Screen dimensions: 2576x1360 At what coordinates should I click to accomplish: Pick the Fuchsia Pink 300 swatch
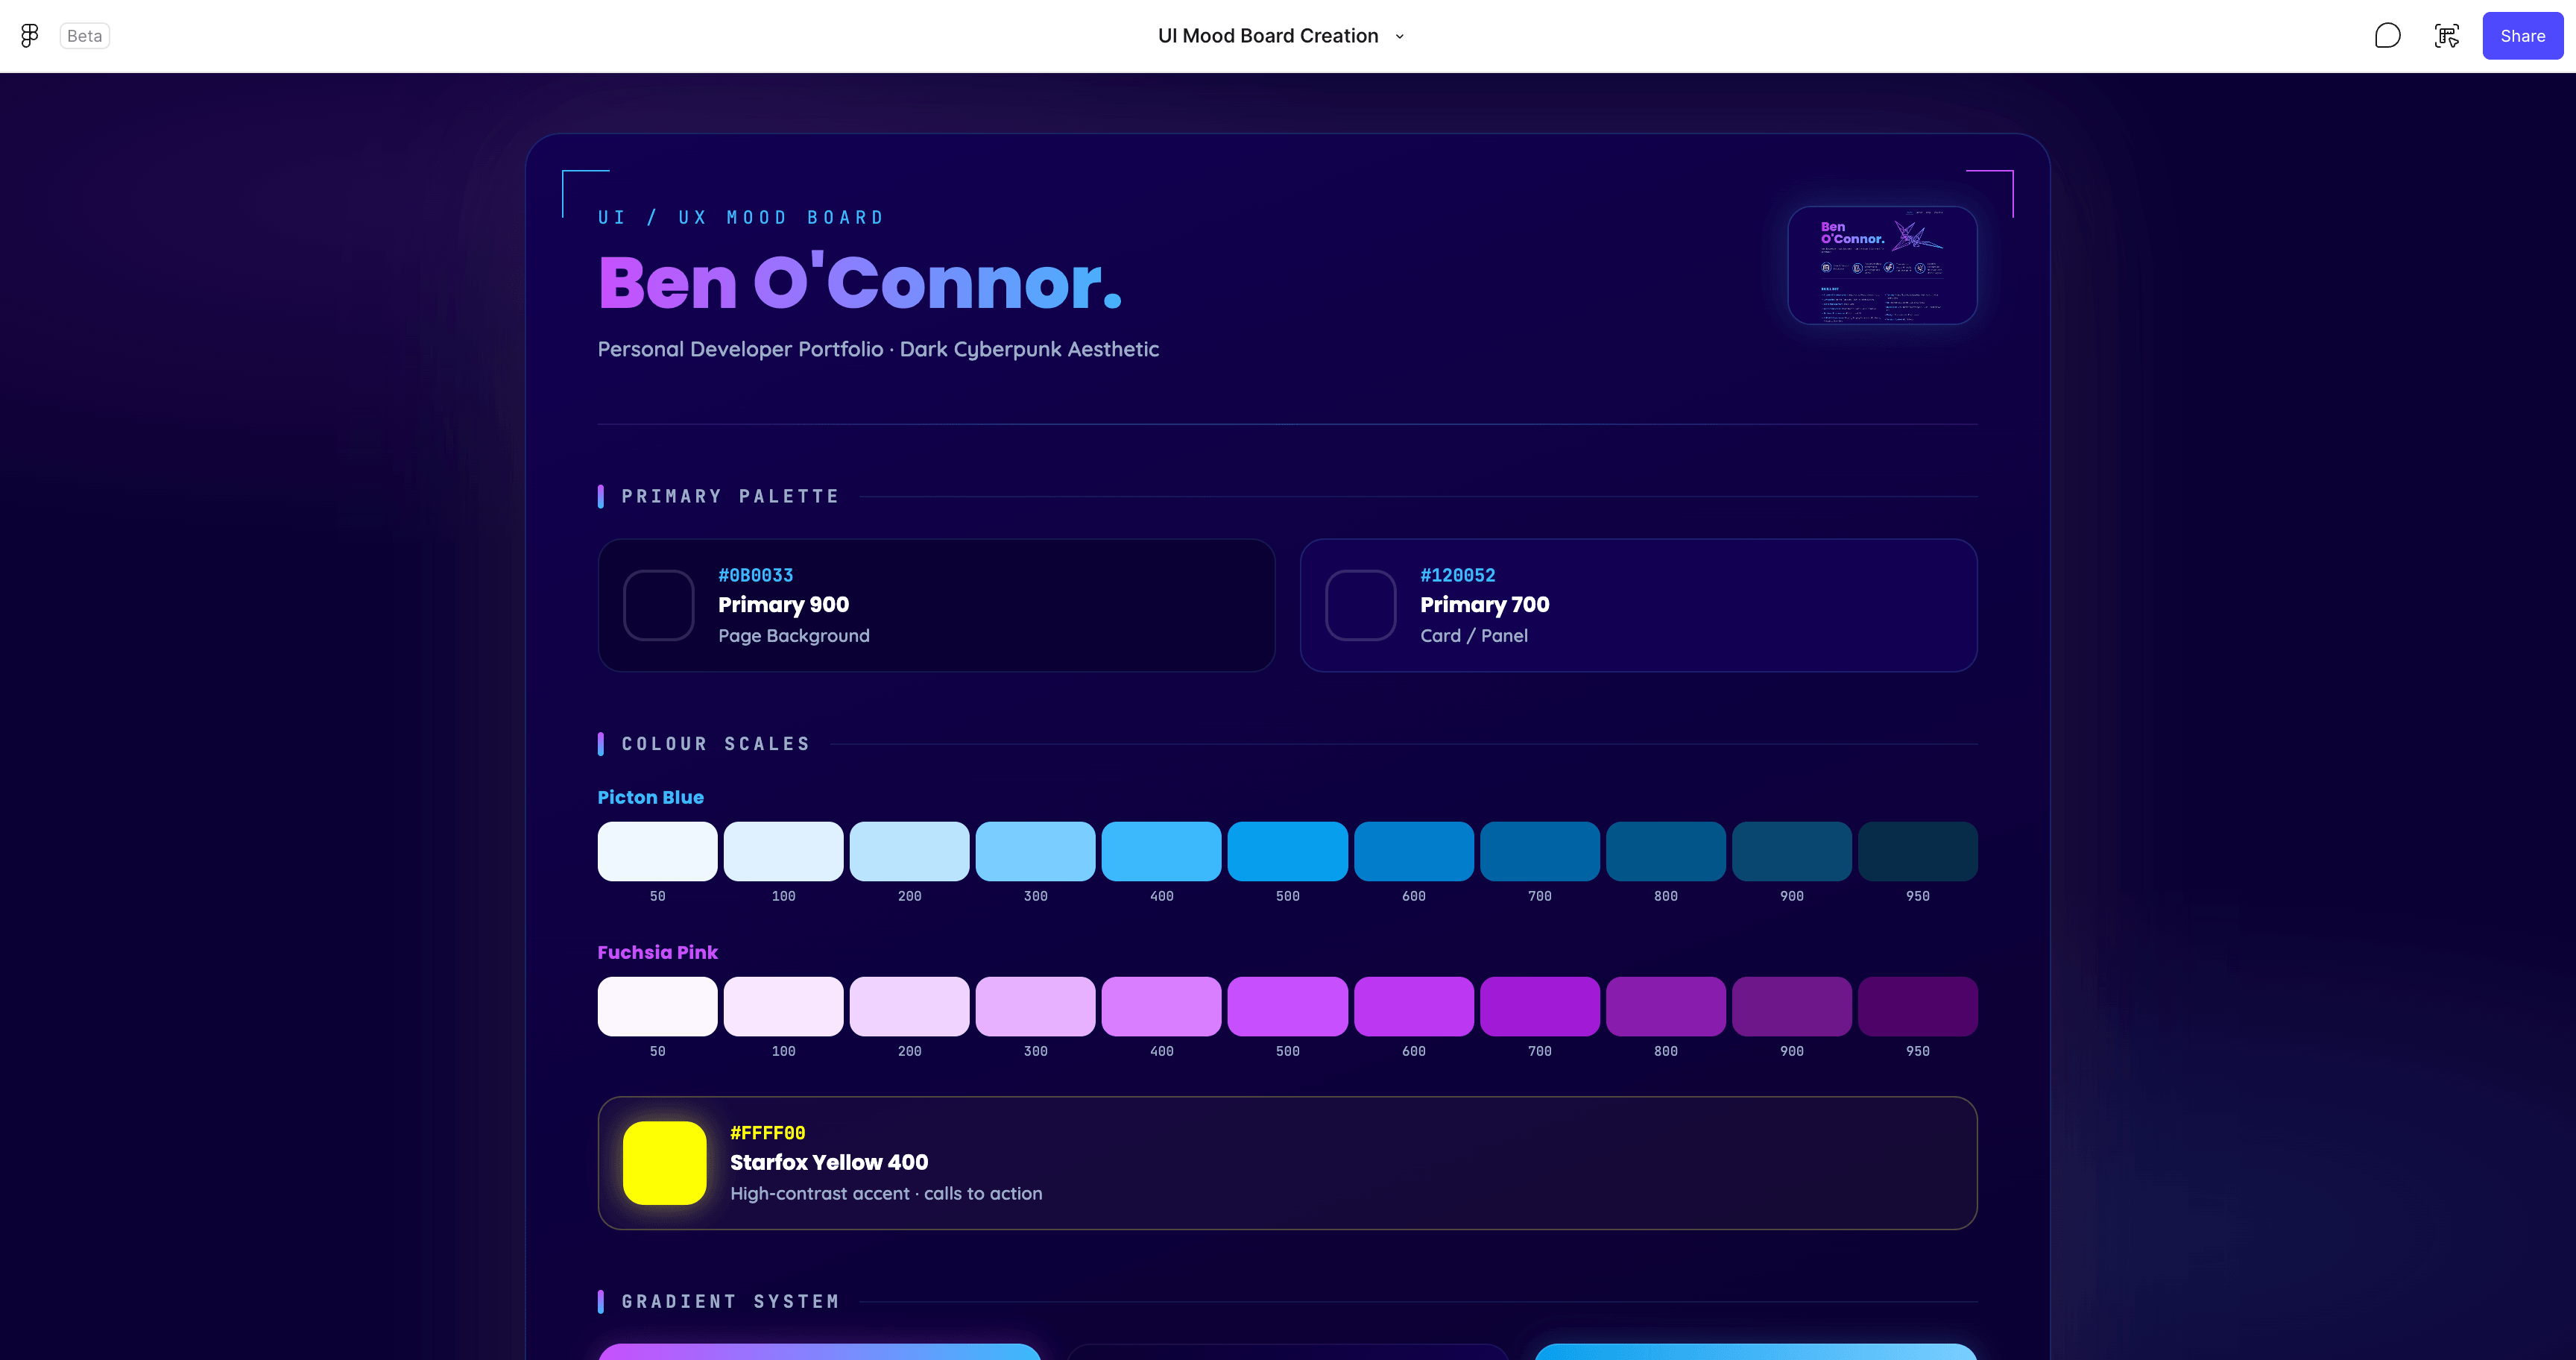pos(1035,1006)
